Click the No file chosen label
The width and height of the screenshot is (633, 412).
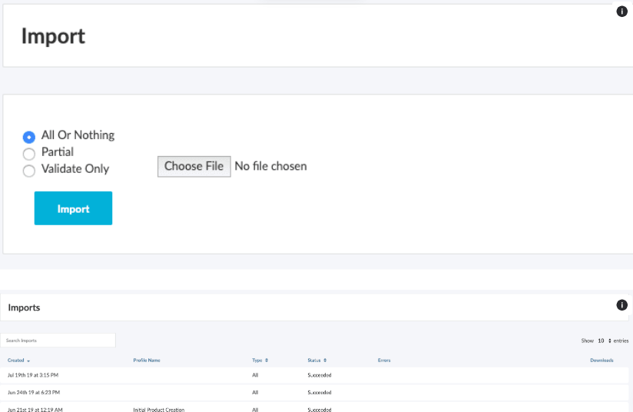tap(270, 166)
